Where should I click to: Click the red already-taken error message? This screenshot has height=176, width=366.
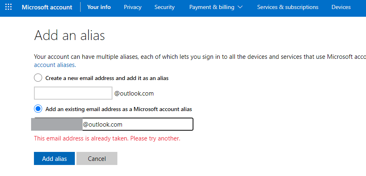[x=107, y=138]
